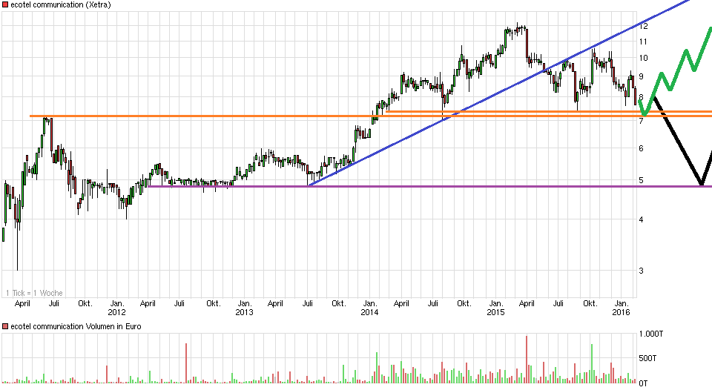This screenshot has width=712, height=390.
Task: Click price axis value 9
Action: point(642,76)
